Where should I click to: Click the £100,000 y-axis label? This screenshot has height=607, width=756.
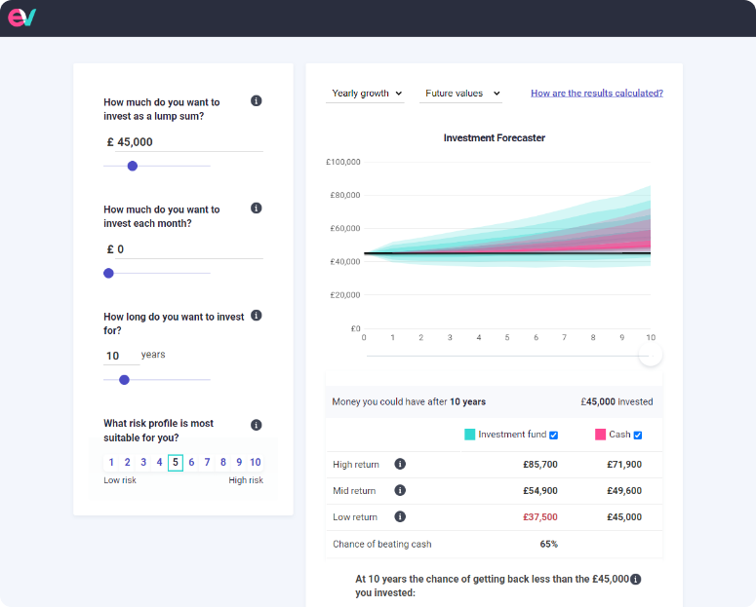tap(342, 162)
